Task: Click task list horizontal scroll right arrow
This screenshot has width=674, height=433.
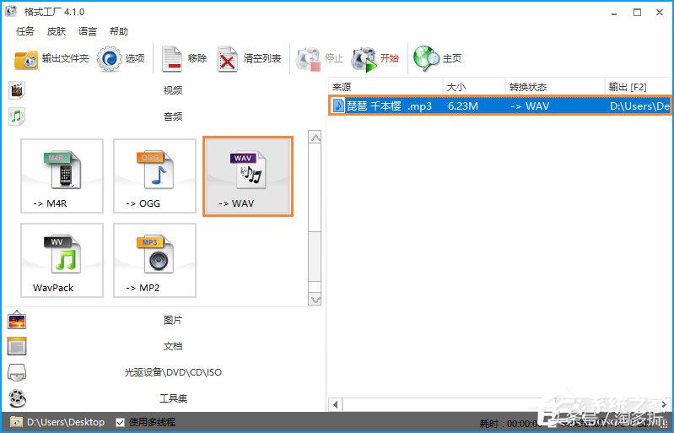Action: 665,404
